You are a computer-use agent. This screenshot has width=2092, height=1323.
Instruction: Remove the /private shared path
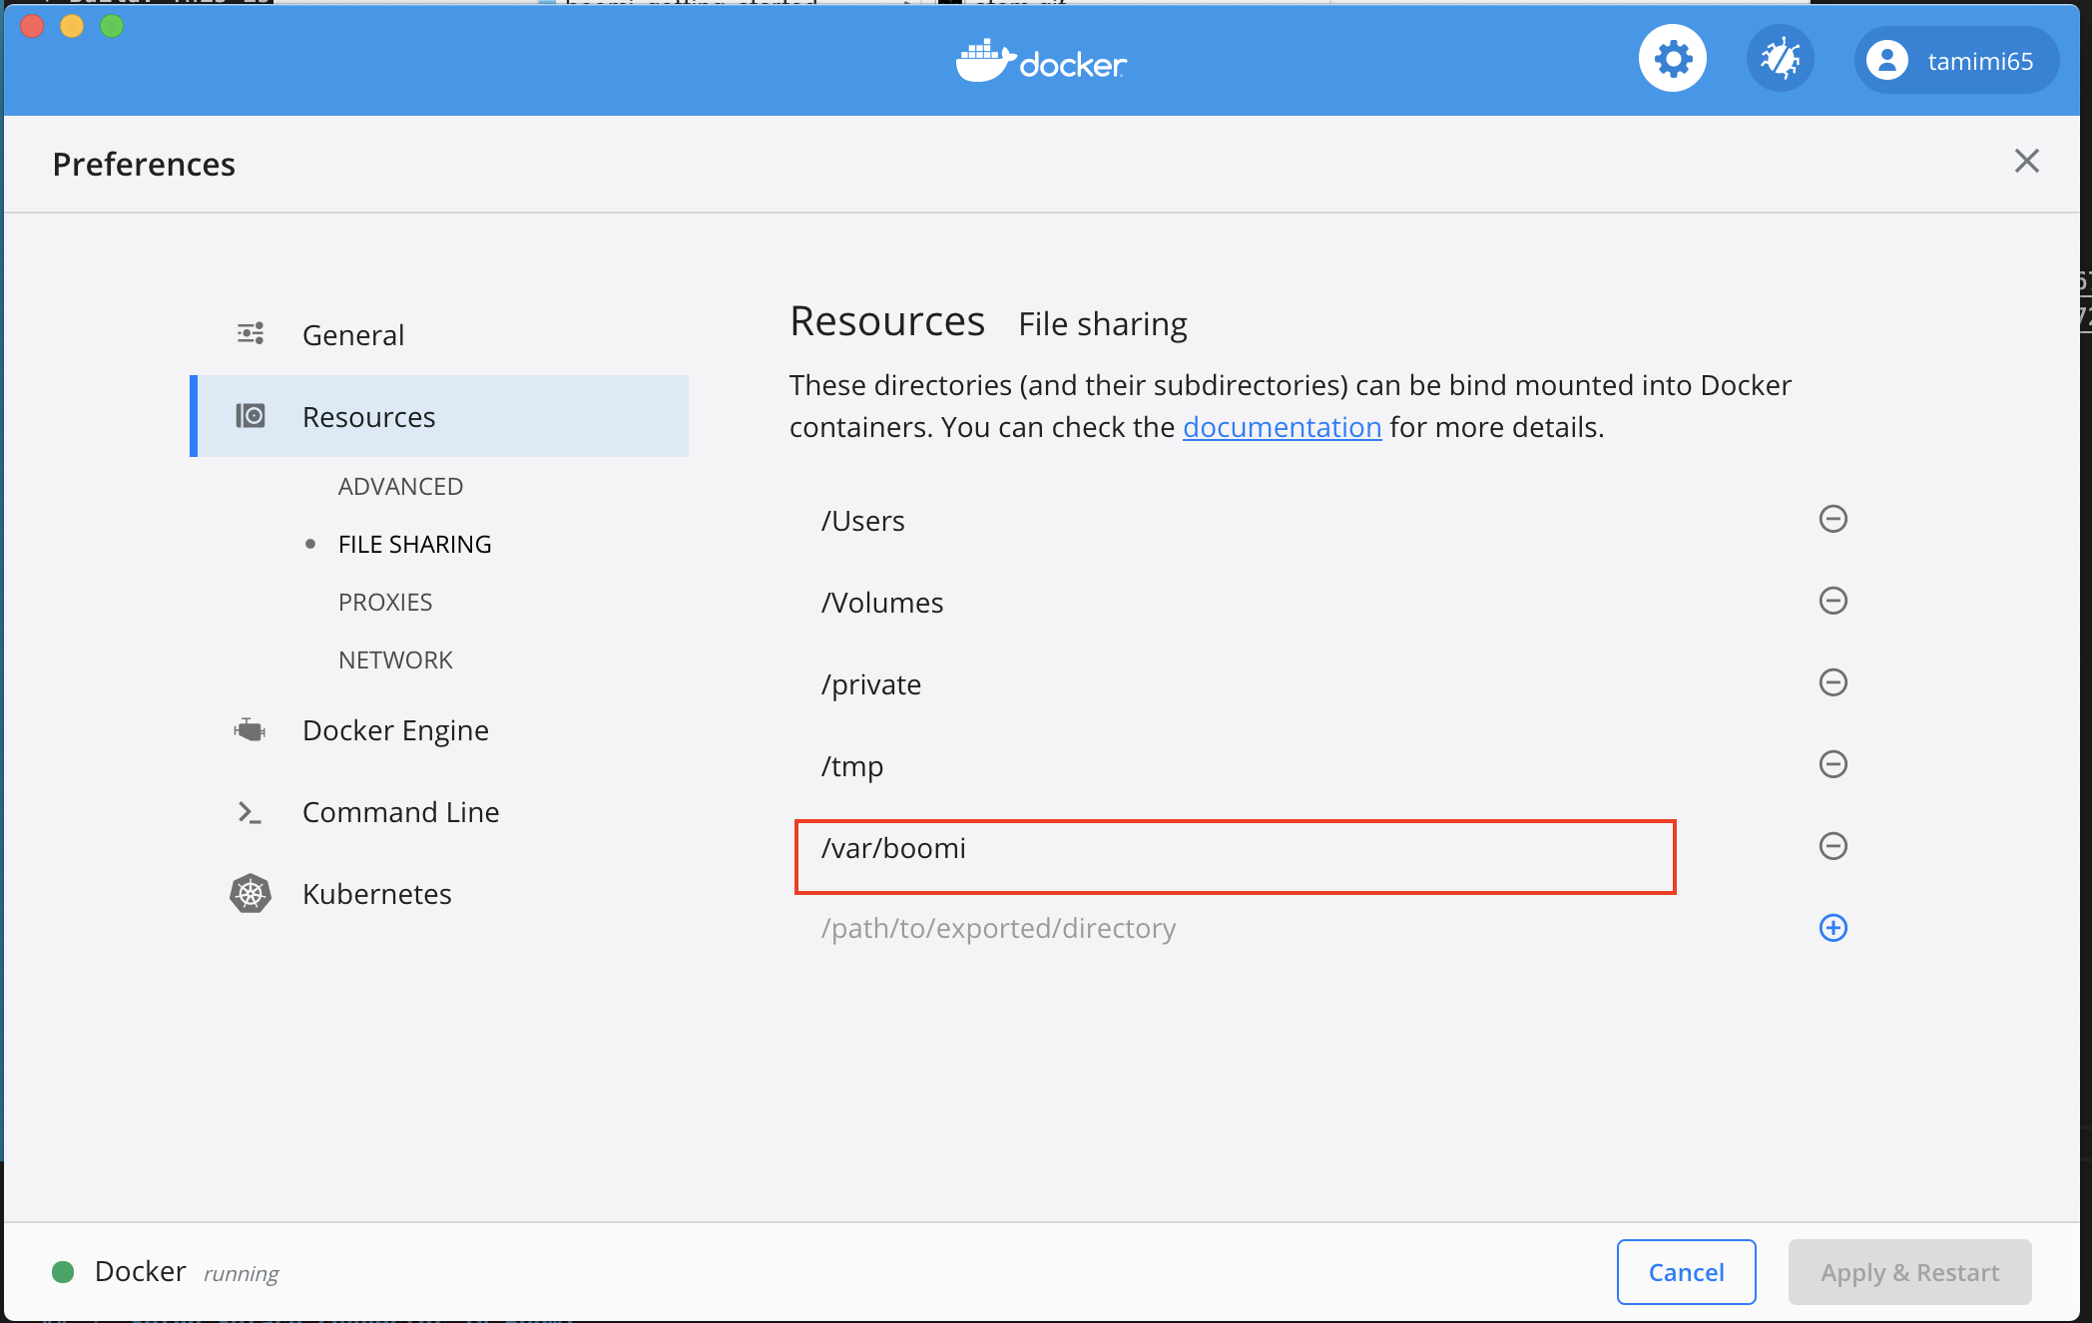pyautogui.click(x=1832, y=682)
